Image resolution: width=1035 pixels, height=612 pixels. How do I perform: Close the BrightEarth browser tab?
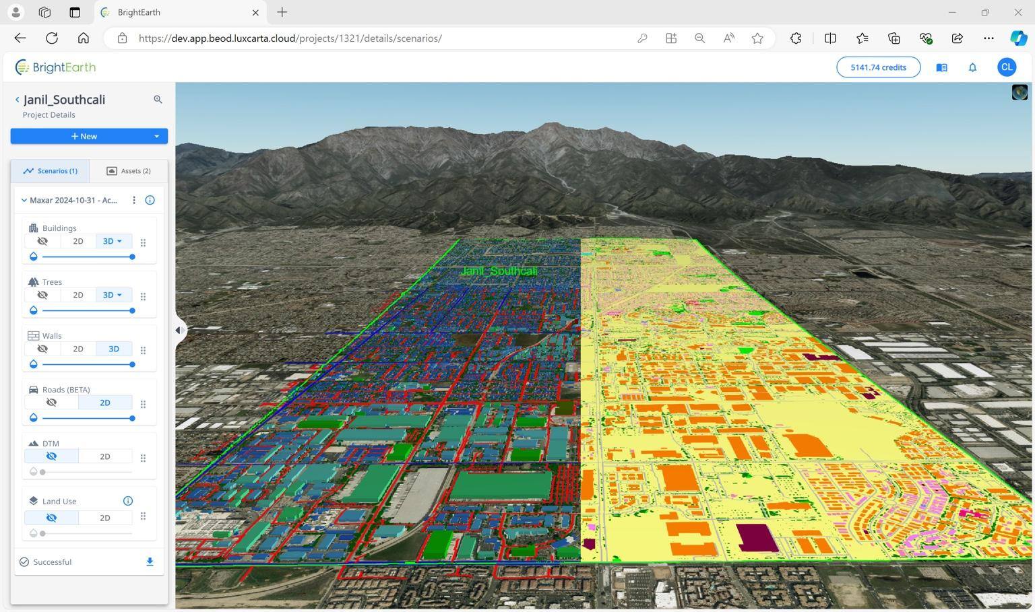click(255, 12)
